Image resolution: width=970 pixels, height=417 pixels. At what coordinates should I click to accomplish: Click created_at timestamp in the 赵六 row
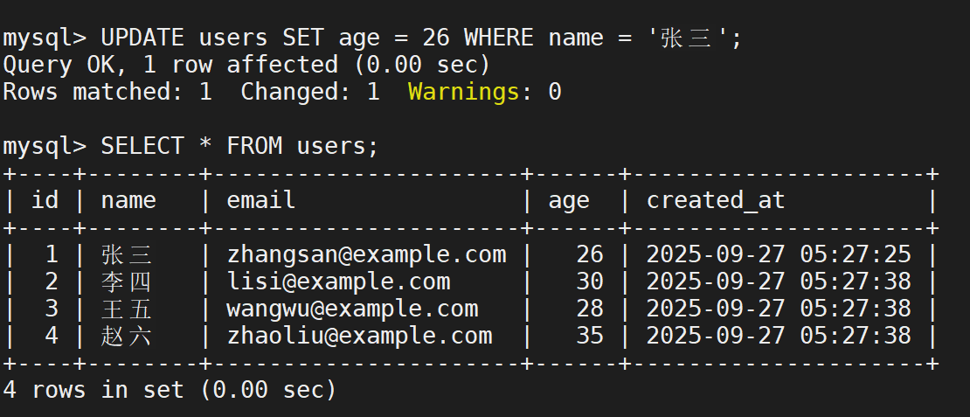(x=779, y=337)
